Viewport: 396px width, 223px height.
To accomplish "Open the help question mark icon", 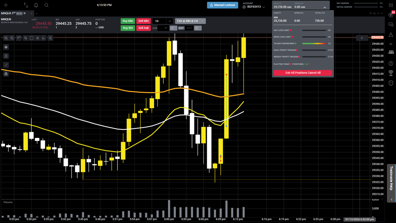I will click(x=391, y=63).
